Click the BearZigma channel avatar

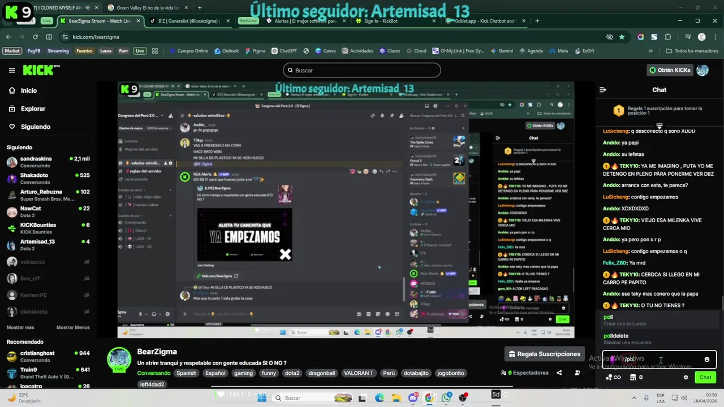coord(119,360)
